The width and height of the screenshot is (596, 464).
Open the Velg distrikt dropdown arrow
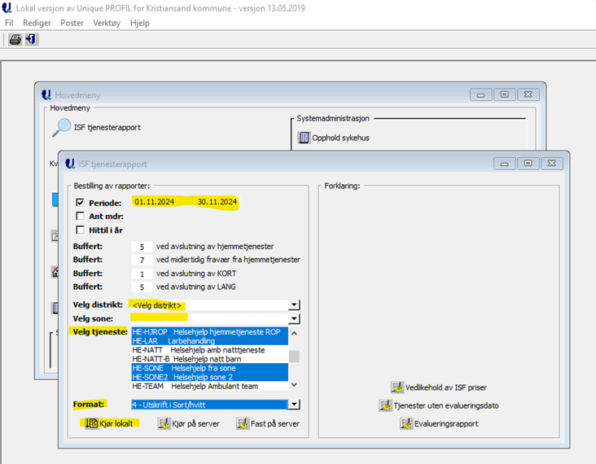click(294, 304)
